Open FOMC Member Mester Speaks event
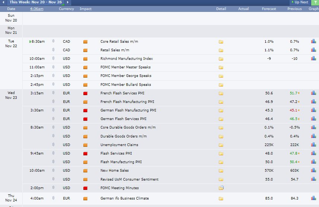The image size is (319, 207). click(x=125, y=67)
